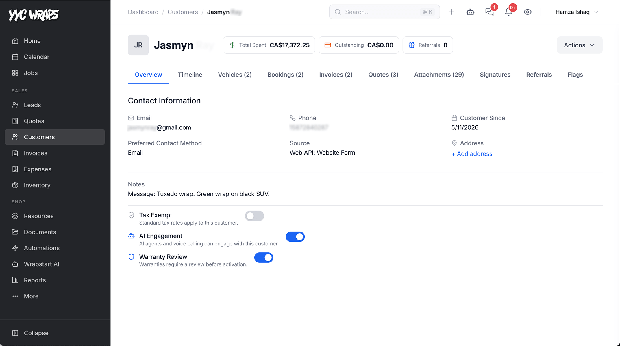Open the Quotes (3) tab
The image size is (620, 346).
[x=383, y=75]
